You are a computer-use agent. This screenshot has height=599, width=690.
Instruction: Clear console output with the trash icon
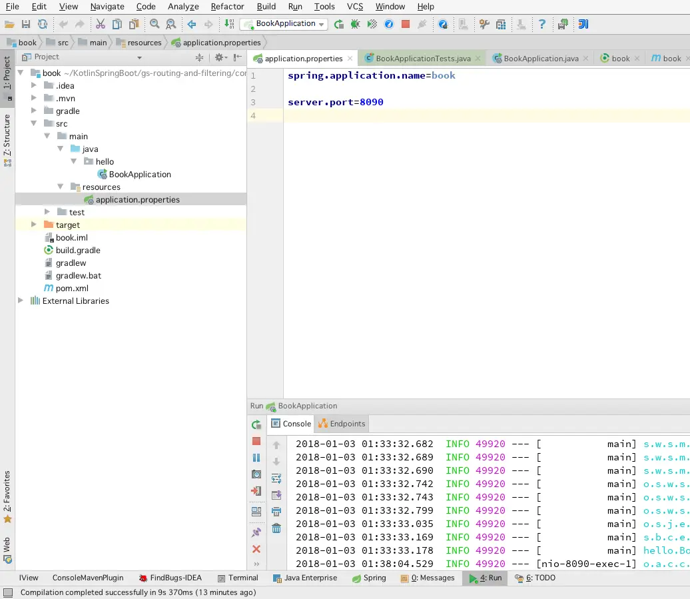click(x=276, y=528)
